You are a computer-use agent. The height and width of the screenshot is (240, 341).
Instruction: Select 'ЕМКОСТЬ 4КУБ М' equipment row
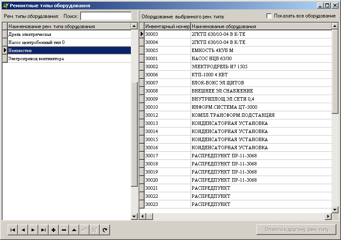[x=238, y=50]
